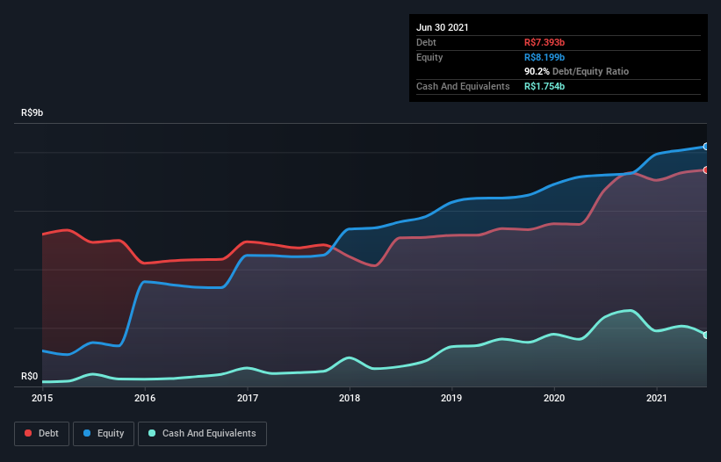Image resolution: width=721 pixels, height=462 pixels.
Task: Click the Debt row label in the tooltip
Action: (426, 42)
